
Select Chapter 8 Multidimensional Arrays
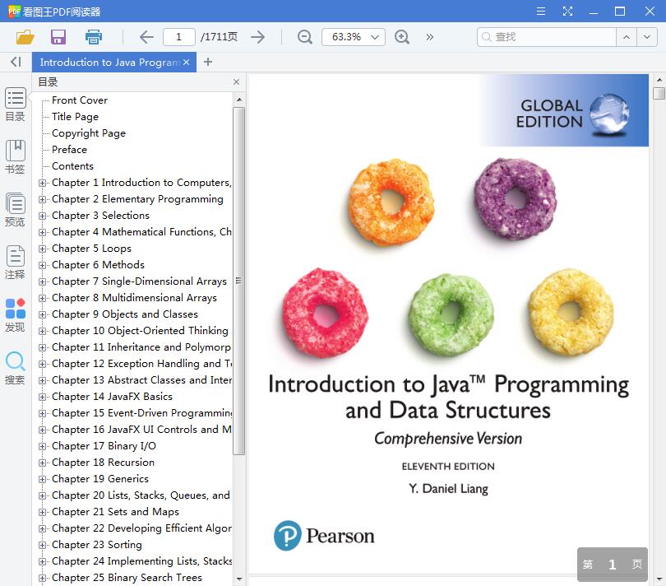point(134,298)
